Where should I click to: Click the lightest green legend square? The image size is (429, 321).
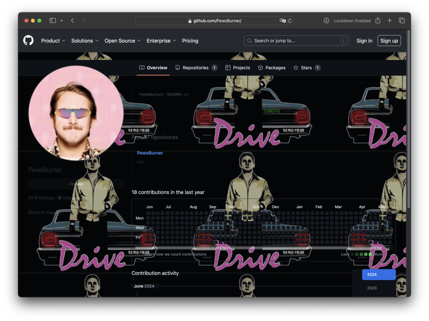click(x=356, y=254)
